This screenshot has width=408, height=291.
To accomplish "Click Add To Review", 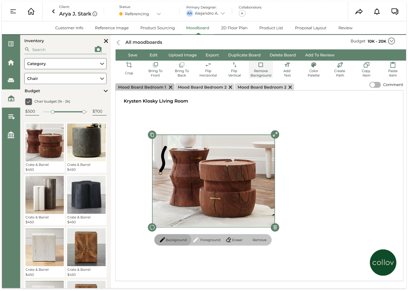I will (x=319, y=55).
